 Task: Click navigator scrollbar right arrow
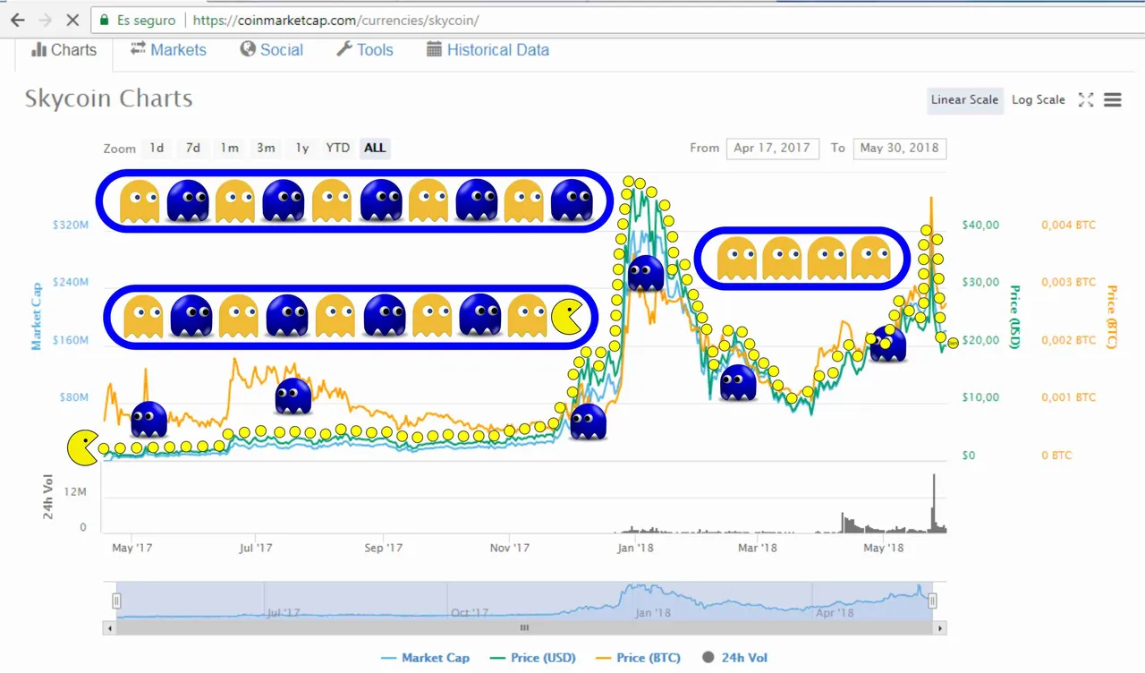click(x=940, y=628)
